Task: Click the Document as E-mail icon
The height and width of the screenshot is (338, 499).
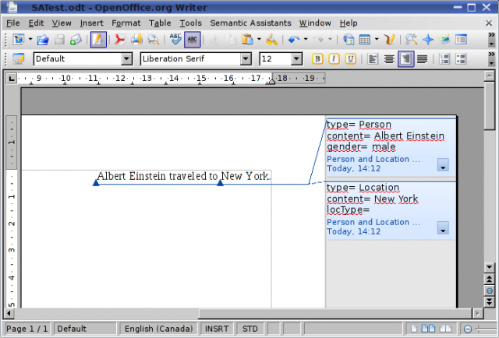Action: coord(76,40)
